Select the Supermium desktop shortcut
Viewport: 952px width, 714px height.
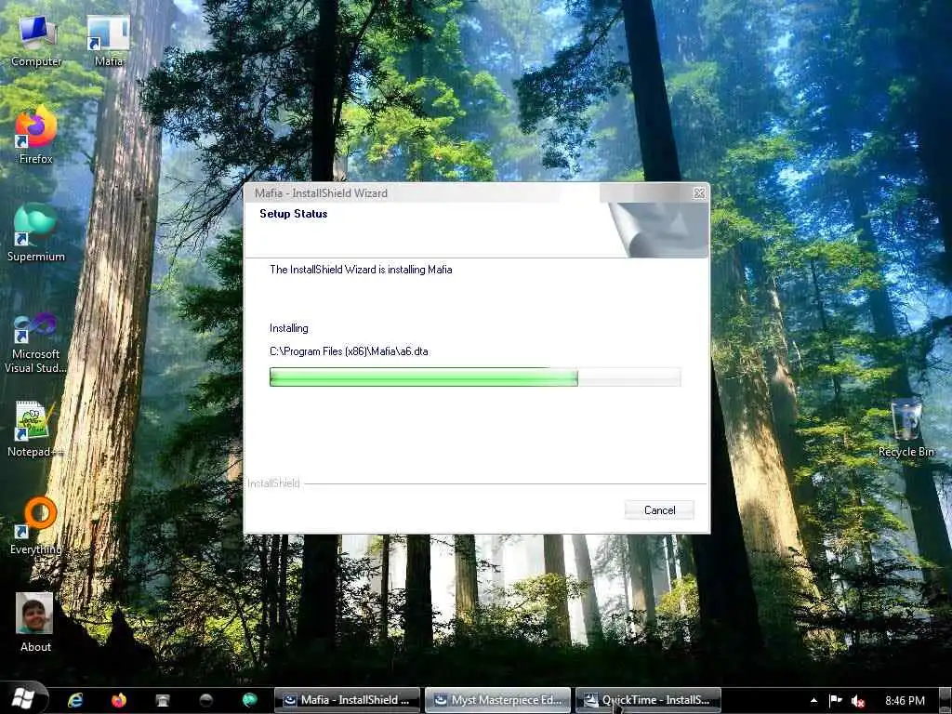coord(36,232)
